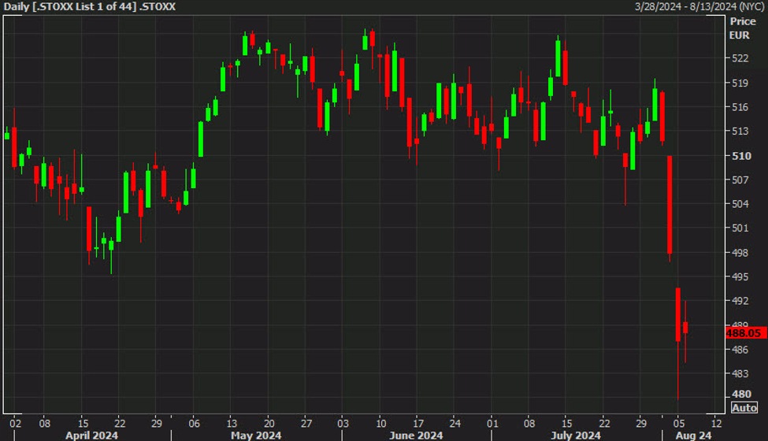This screenshot has width=768, height=441.
Task: Click the 02 date tick on the time axis
Action: coord(16,424)
